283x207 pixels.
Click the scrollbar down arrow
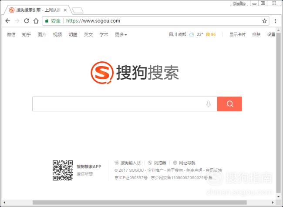(279, 197)
